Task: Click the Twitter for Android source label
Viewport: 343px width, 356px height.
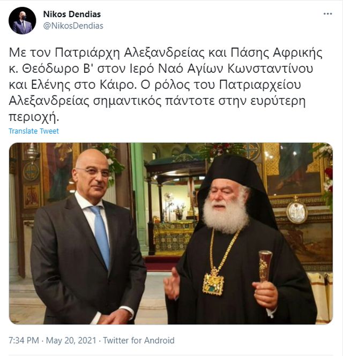Action: click(139, 340)
